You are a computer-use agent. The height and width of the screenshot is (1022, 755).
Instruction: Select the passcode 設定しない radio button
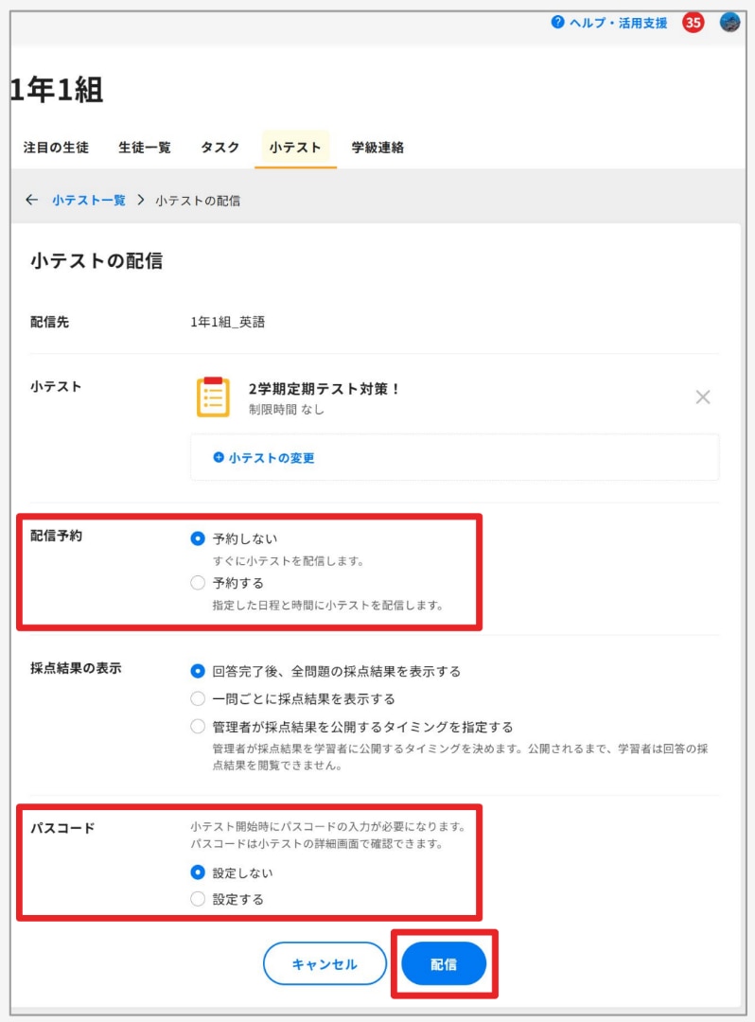point(198,872)
